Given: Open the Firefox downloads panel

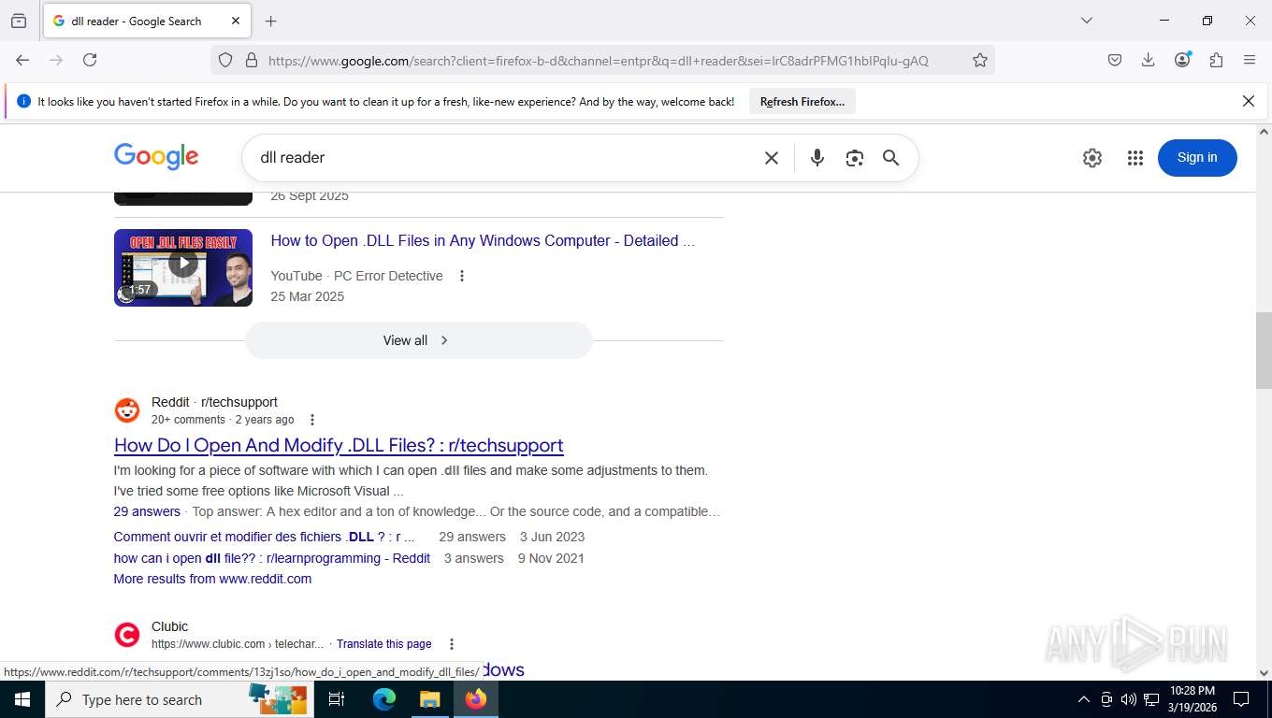Looking at the screenshot, I should [1149, 60].
